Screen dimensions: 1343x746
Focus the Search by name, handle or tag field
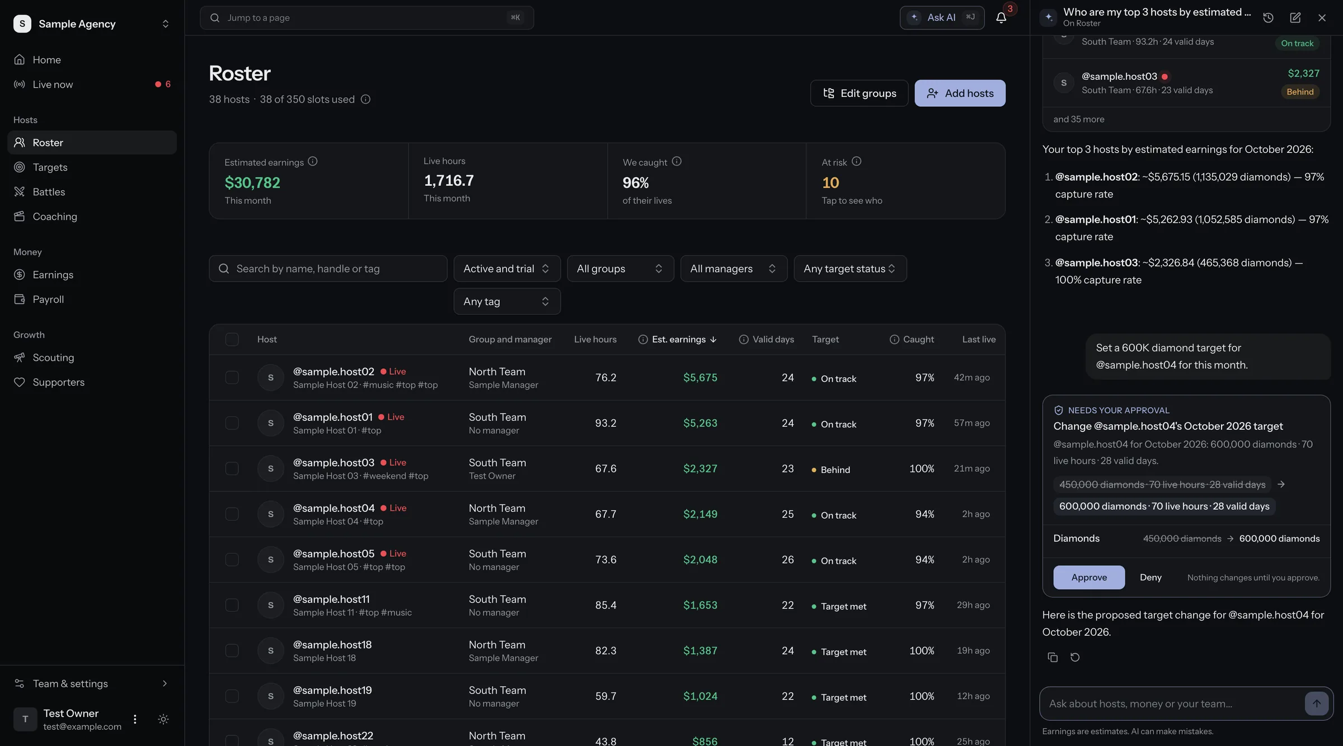pos(328,269)
